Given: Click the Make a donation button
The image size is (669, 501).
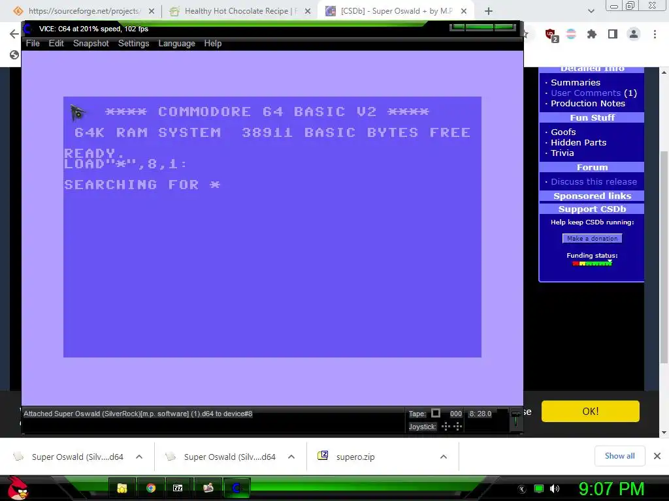Looking at the screenshot, I should coord(592,239).
